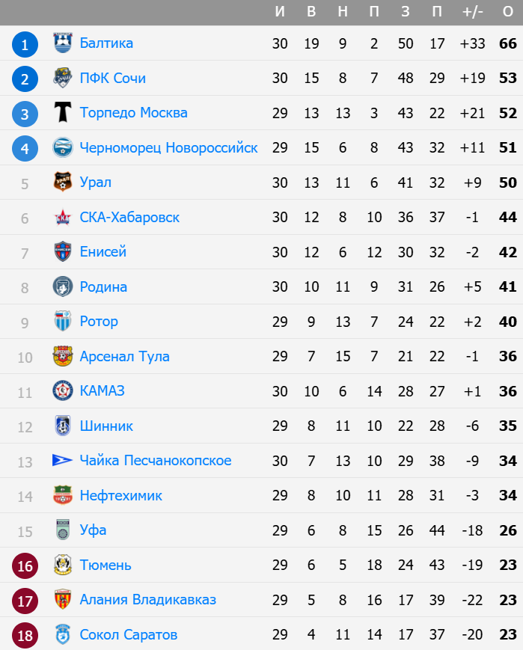Open the Черноморец Новороссийск team page
The image size is (523, 650).
168,147
